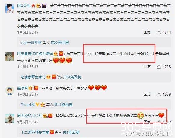
Task: Click 回复 on 鉴婊君's comment
Action: [x=147, y=94]
